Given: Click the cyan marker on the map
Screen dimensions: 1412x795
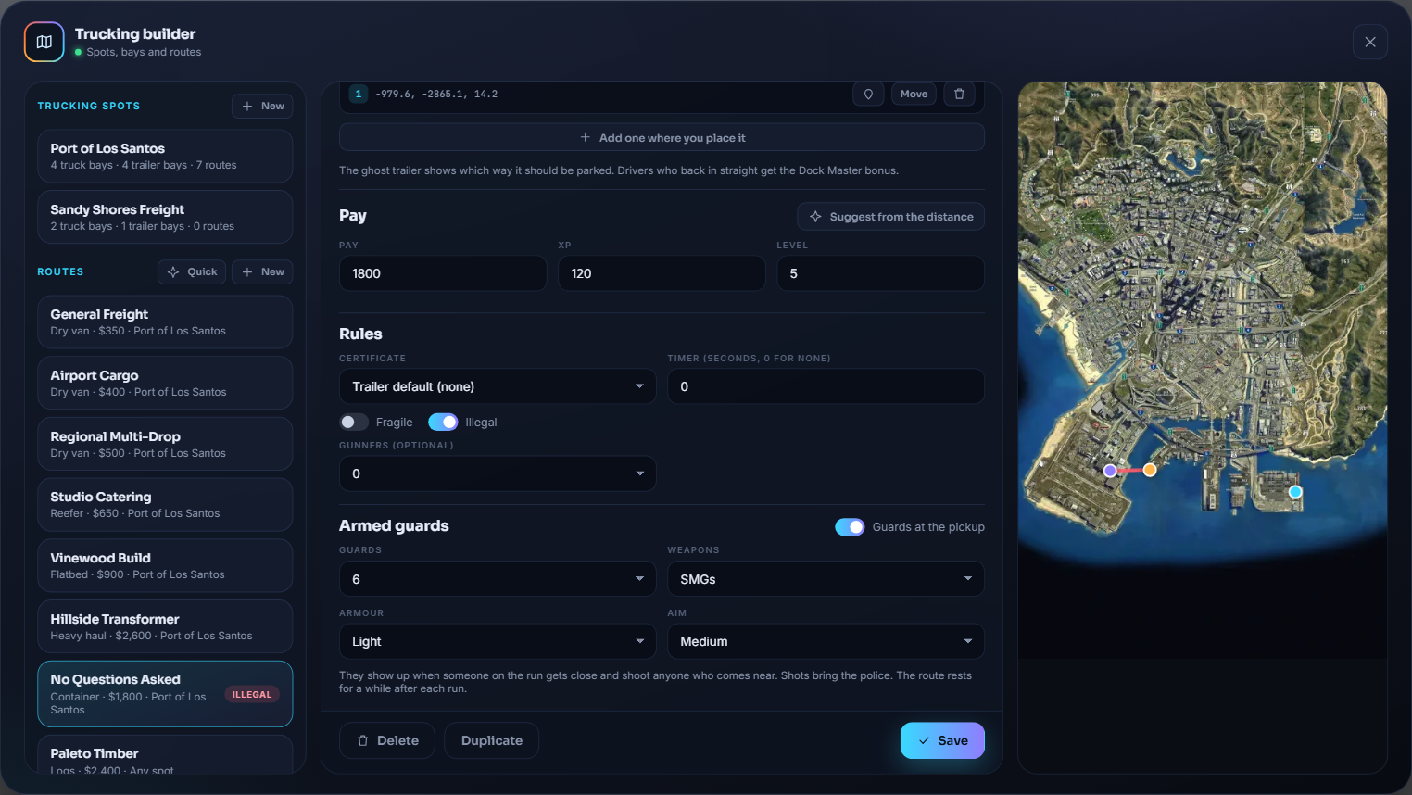Looking at the screenshot, I should click(x=1295, y=492).
